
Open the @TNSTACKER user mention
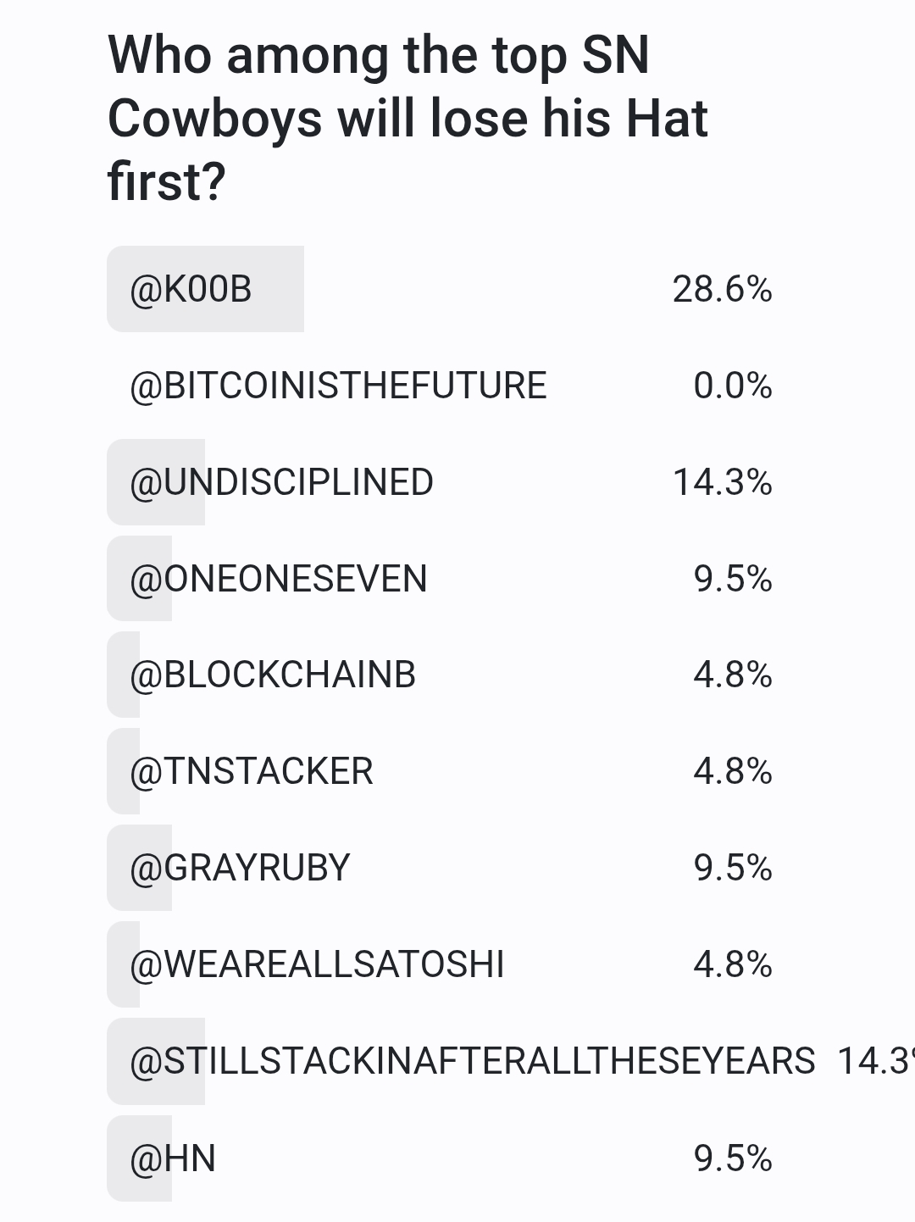point(252,772)
